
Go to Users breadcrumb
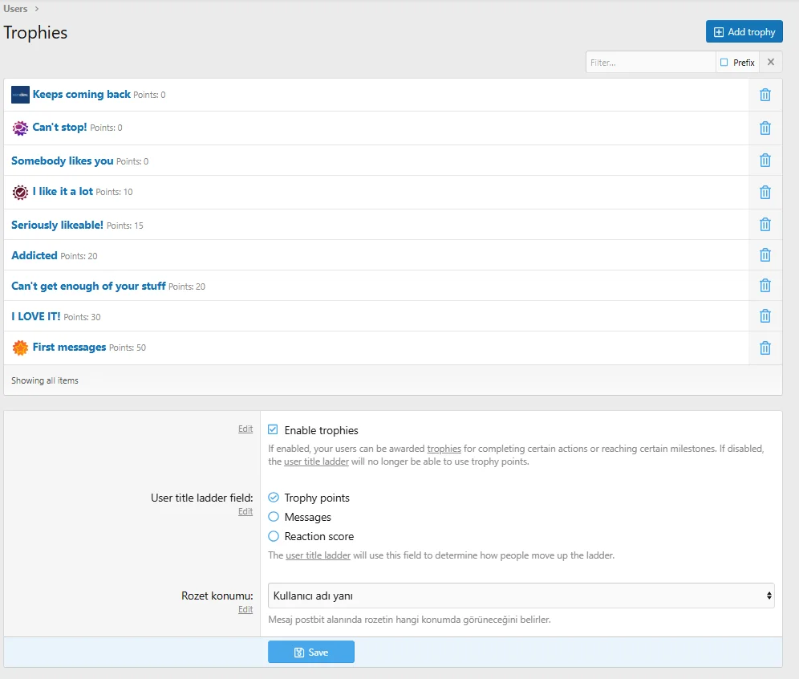tap(15, 9)
